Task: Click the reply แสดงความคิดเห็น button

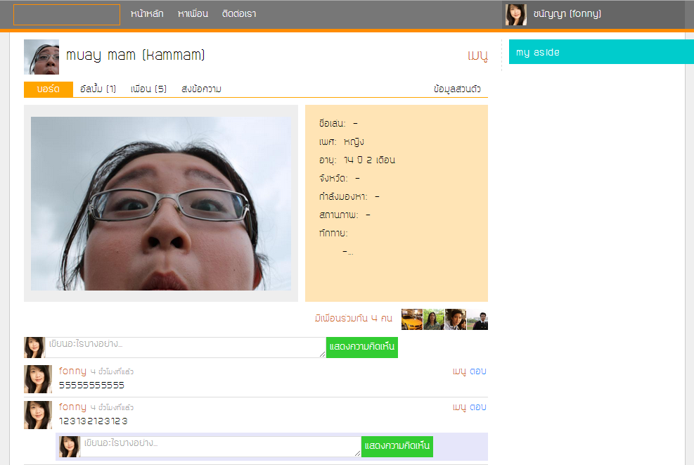Action: [397, 447]
